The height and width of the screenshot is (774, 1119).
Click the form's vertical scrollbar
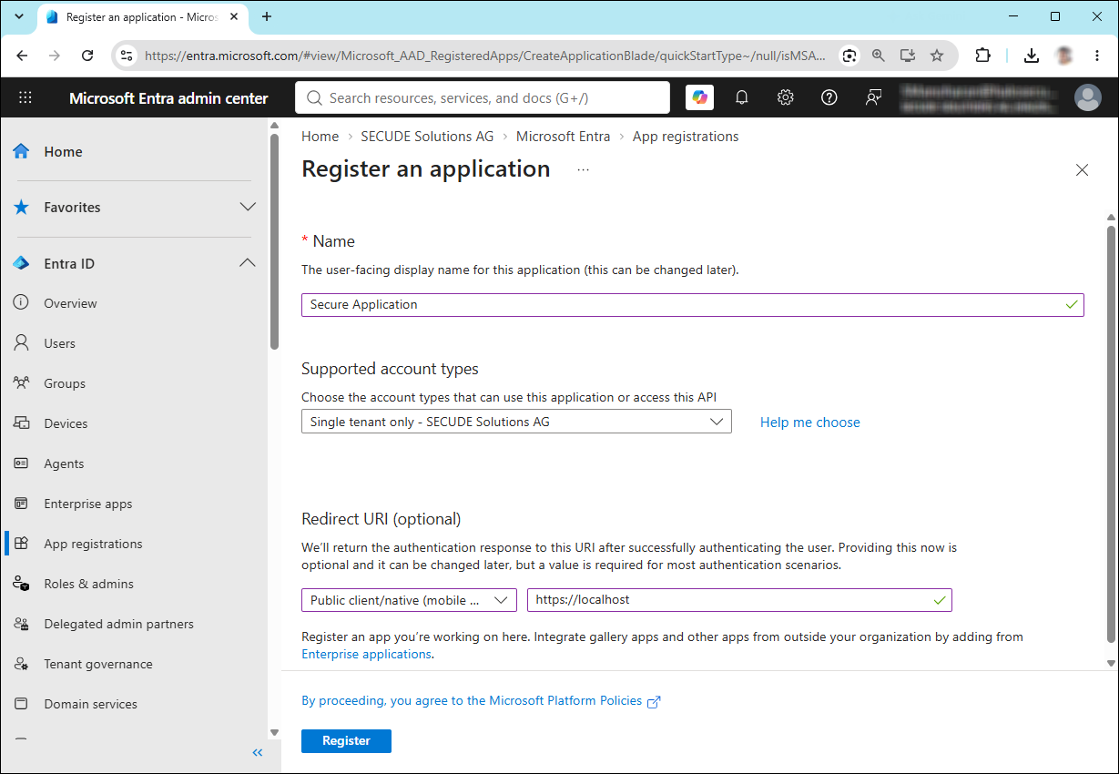coord(1111,434)
